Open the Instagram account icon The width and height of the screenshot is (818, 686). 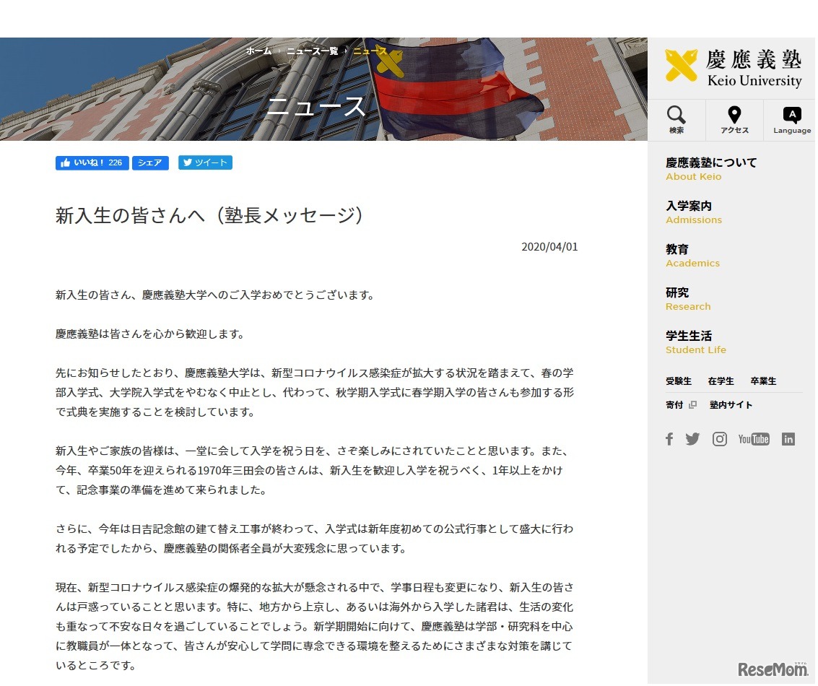coord(719,438)
